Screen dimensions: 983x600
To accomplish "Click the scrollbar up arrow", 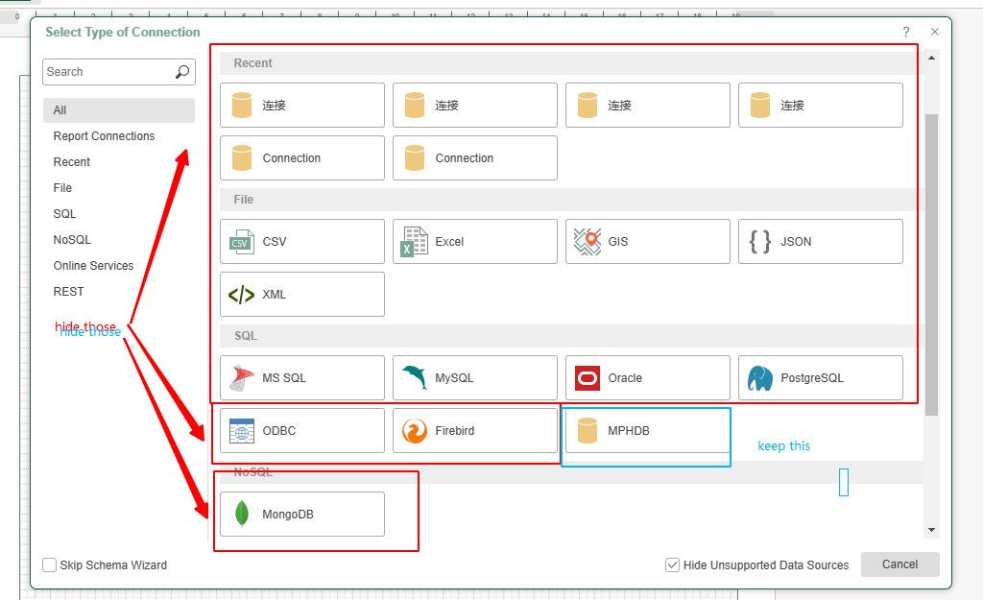I will 931,58.
